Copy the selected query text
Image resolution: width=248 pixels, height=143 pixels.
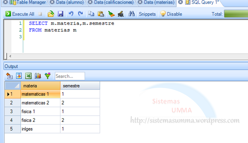(91, 14)
